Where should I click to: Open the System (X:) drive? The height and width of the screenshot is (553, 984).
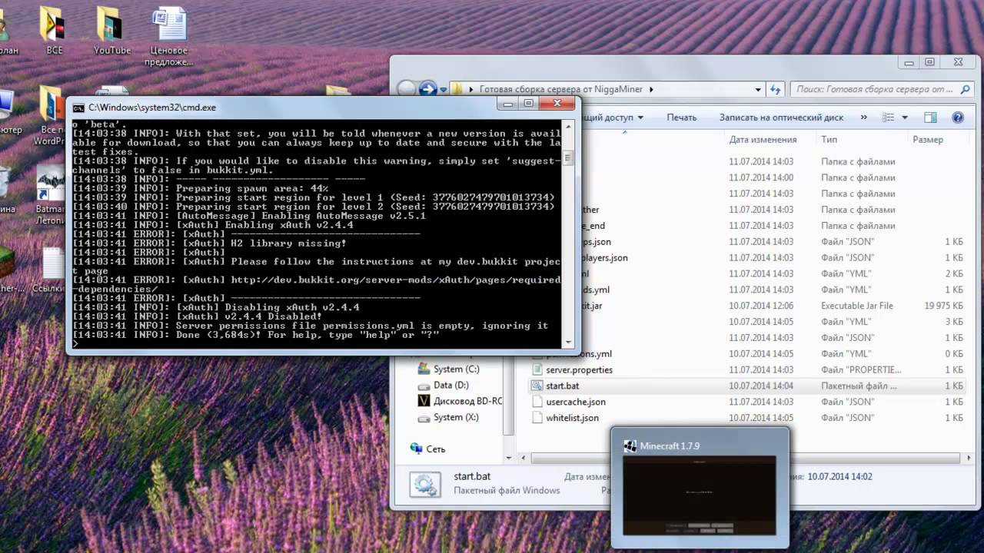(448, 417)
